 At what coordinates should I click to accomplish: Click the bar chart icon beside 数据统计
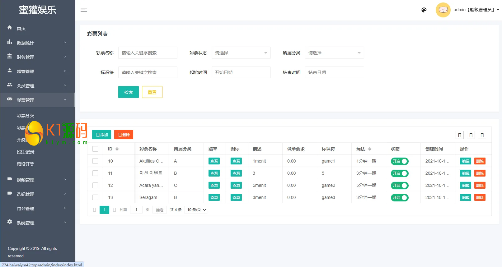(x=10, y=42)
